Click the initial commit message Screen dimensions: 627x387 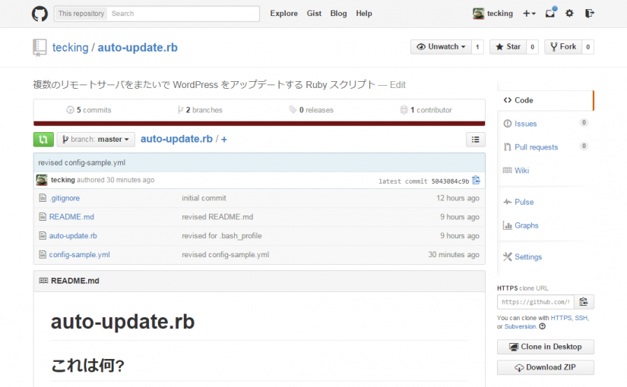pyautogui.click(x=204, y=198)
